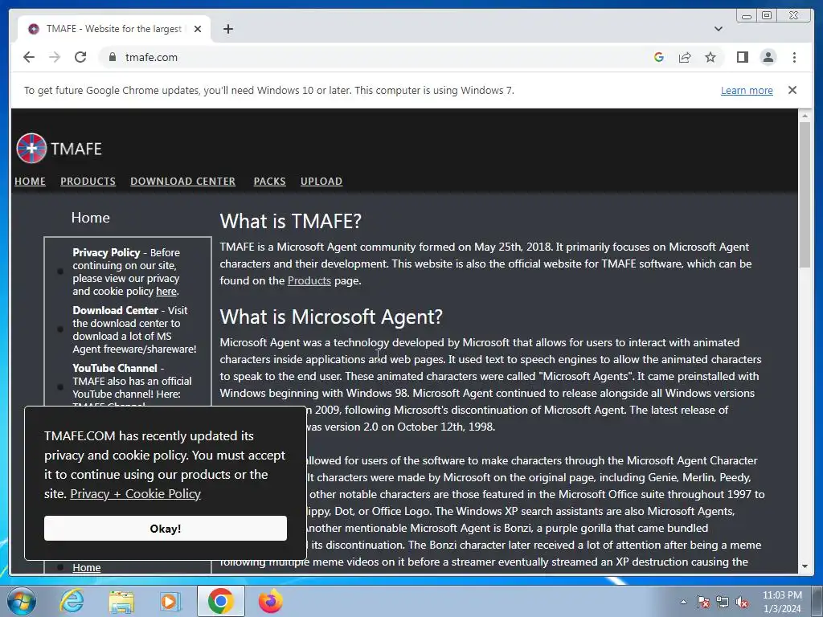This screenshot has height=617, width=823.
Task: Bookmark this tab with the star icon
Action: click(x=710, y=57)
